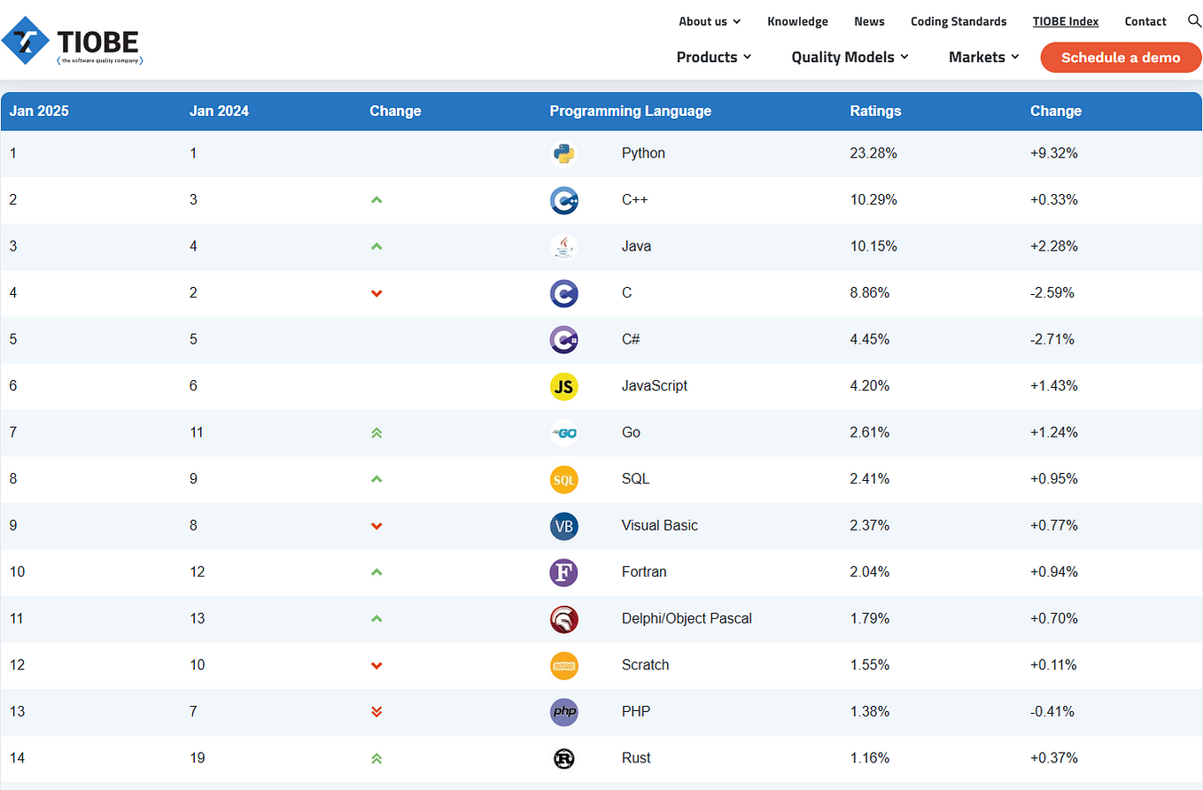Click the 10.15% rating for Java
This screenshot has width=1203, height=790.
click(x=873, y=246)
